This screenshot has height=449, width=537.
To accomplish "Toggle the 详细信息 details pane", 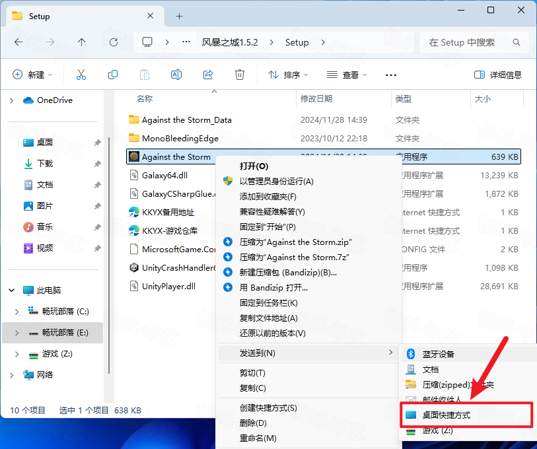I will coord(498,75).
